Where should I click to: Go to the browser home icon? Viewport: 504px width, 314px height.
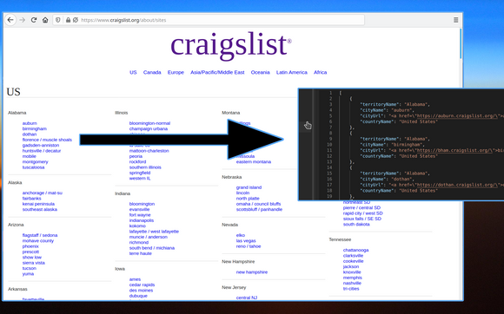click(x=45, y=20)
